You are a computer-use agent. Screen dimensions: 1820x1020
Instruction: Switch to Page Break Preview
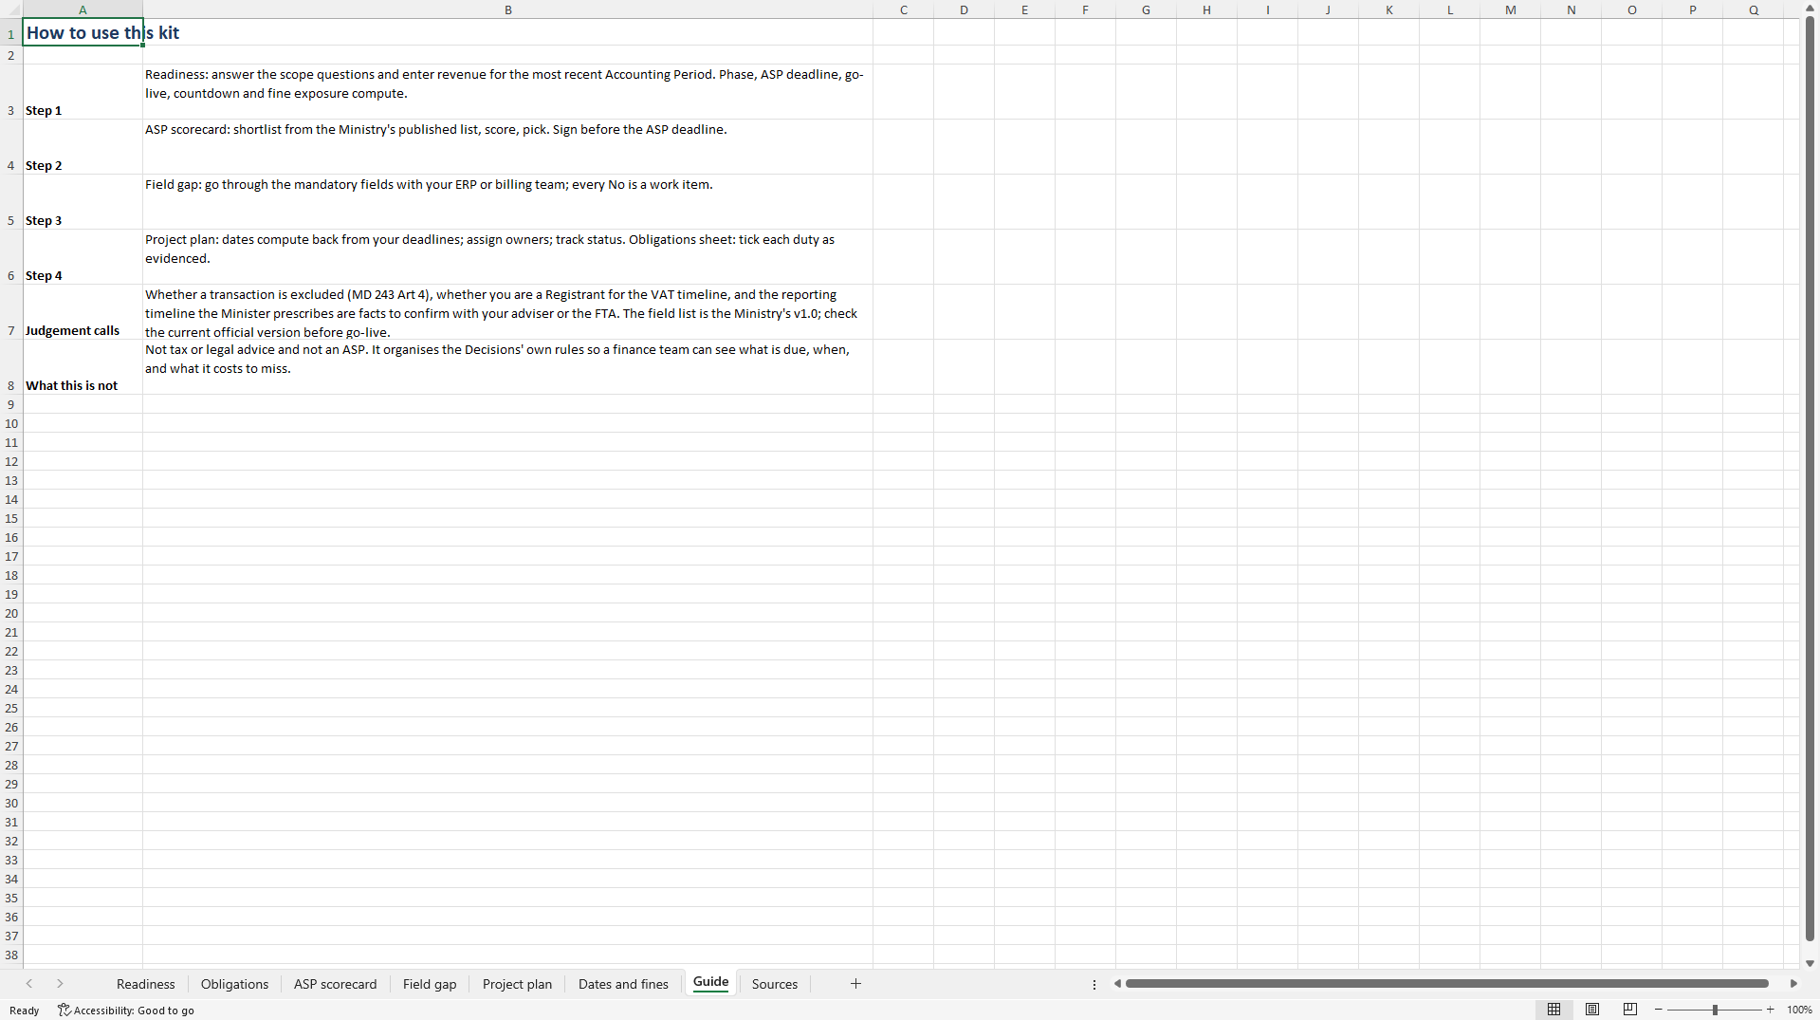tap(1630, 1010)
